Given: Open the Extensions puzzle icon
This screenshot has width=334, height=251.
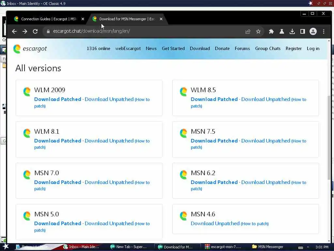Looking at the screenshot, I should 271,32.
